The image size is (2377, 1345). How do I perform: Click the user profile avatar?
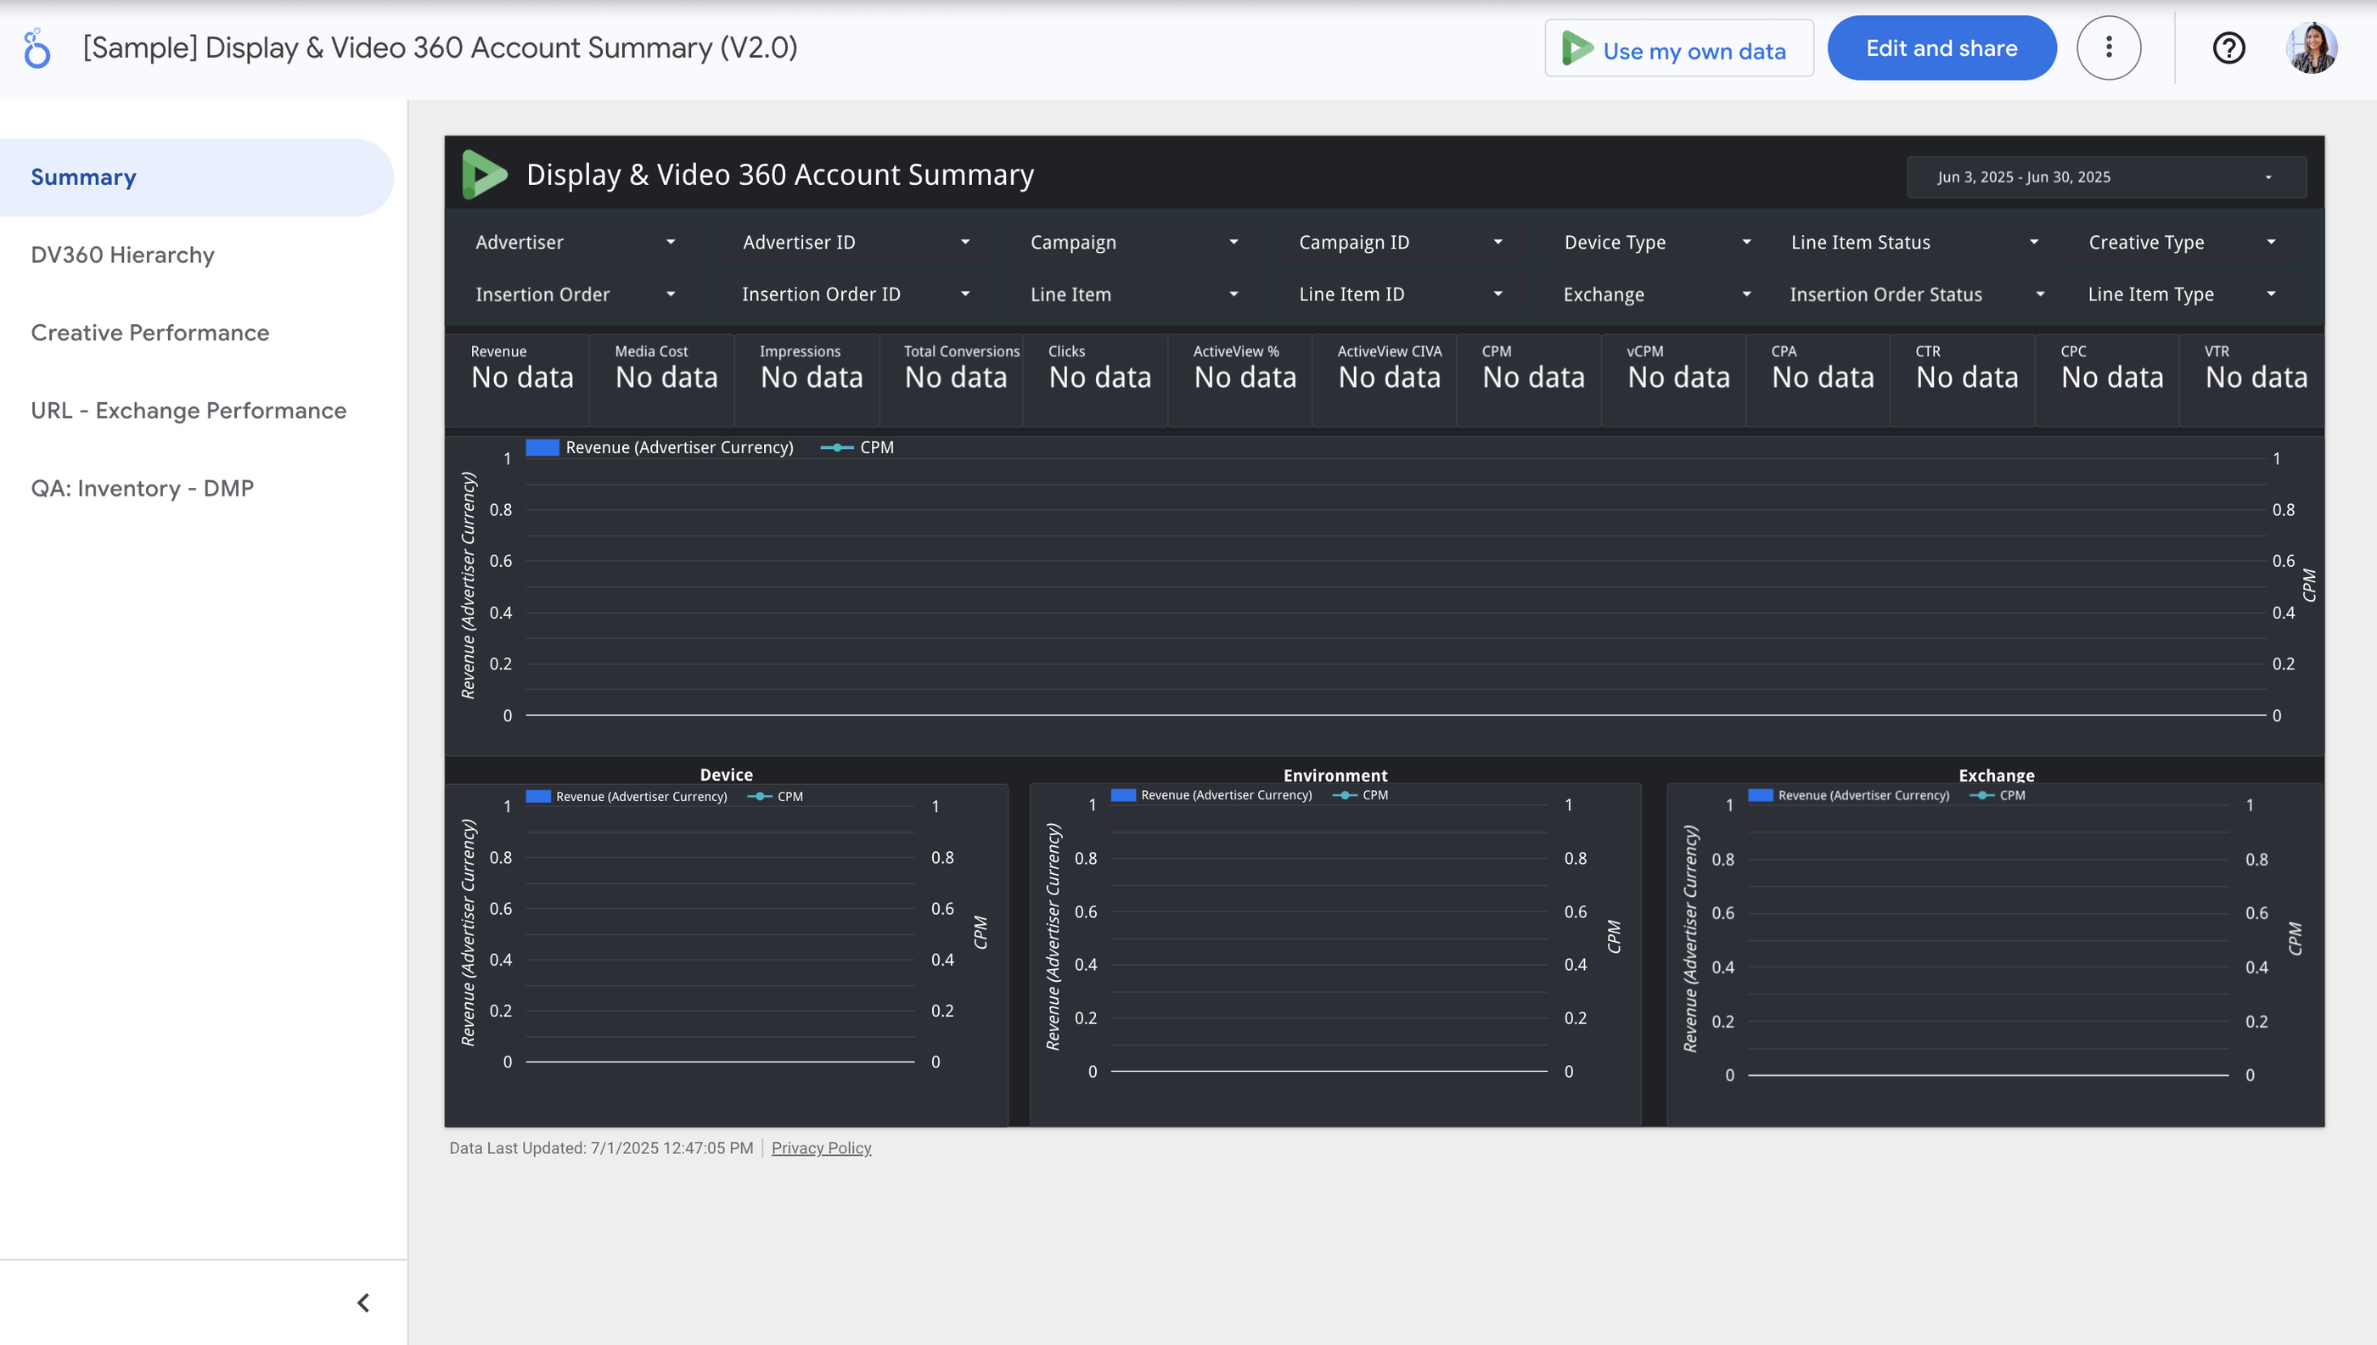(x=2313, y=48)
